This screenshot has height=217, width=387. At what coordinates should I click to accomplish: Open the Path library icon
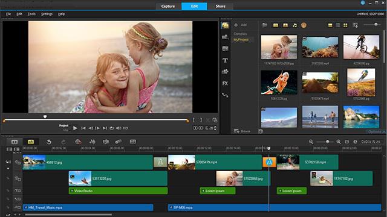coord(225,95)
